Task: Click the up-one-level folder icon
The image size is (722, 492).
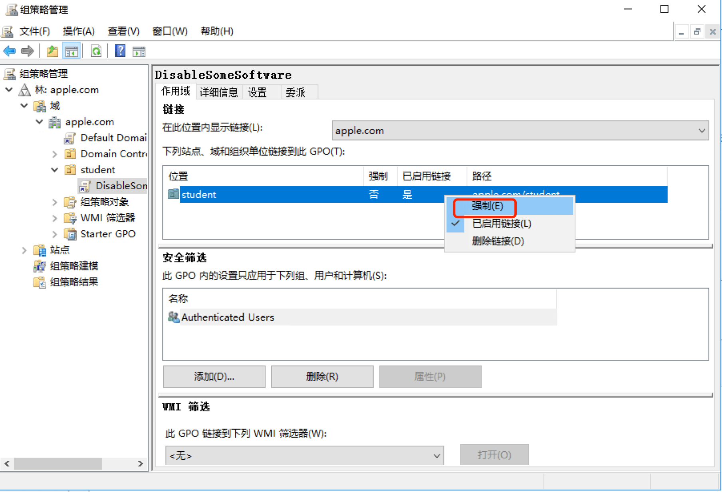Action: pos(52,51)
